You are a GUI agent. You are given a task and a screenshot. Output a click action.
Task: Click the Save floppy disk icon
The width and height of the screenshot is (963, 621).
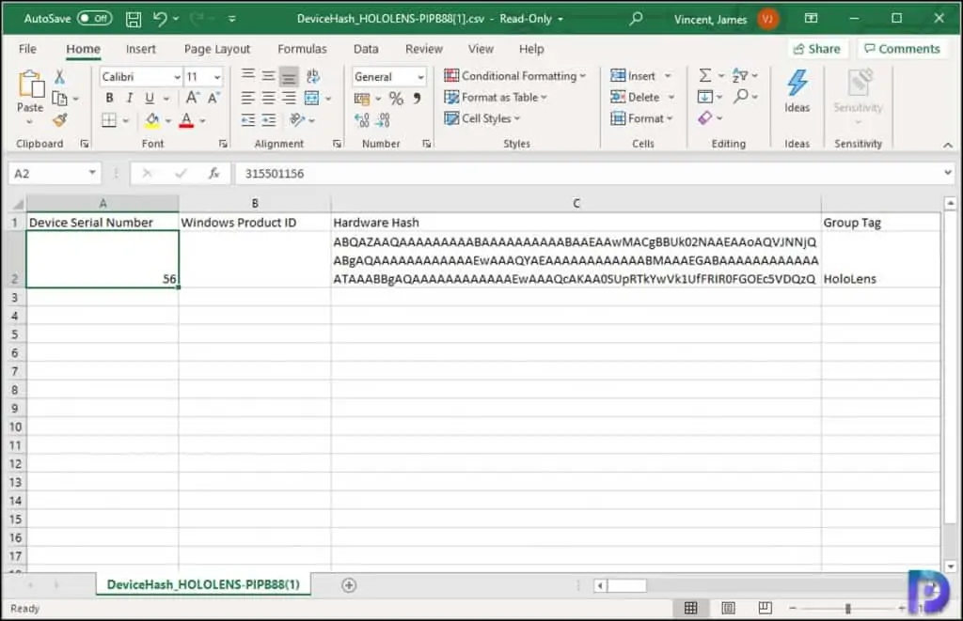pyautogui.click(x=134, y=19)
